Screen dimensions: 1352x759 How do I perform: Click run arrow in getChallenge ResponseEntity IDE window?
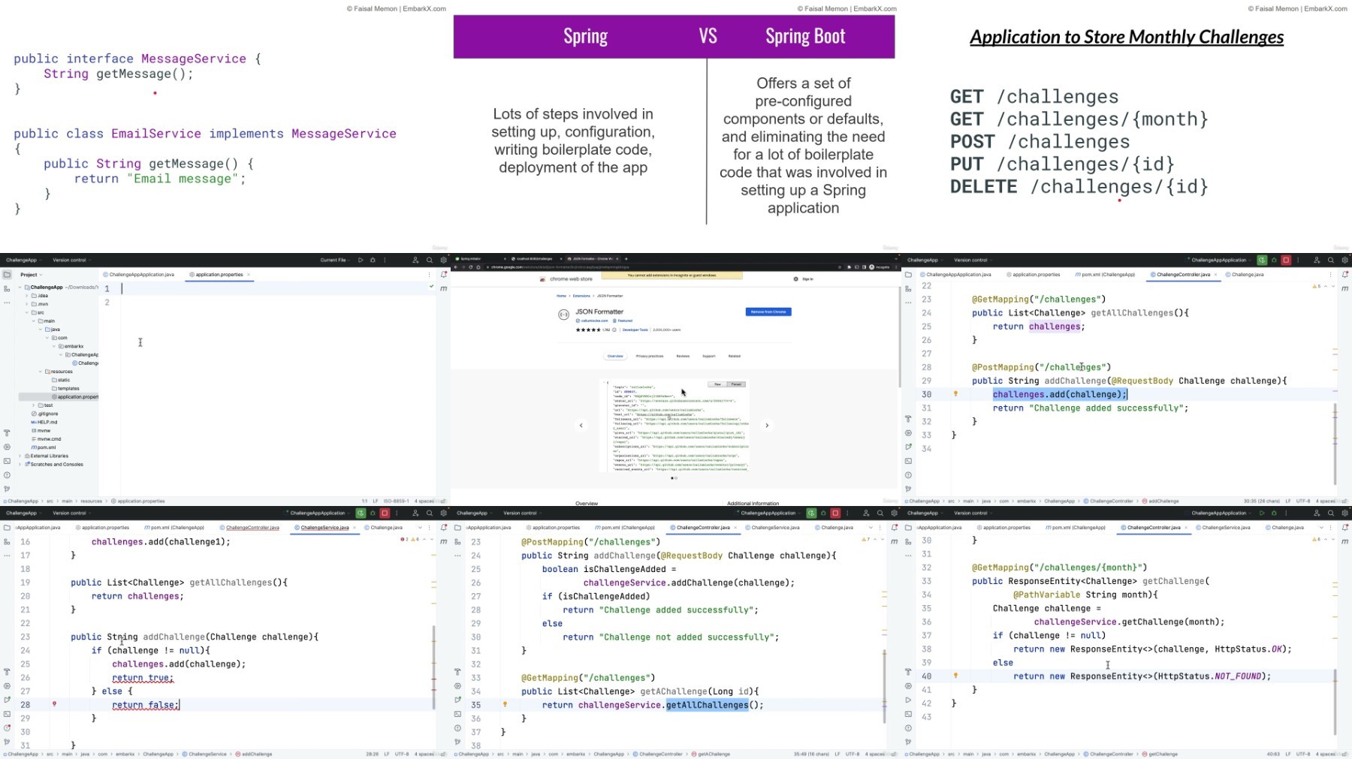click(1262, 514)
